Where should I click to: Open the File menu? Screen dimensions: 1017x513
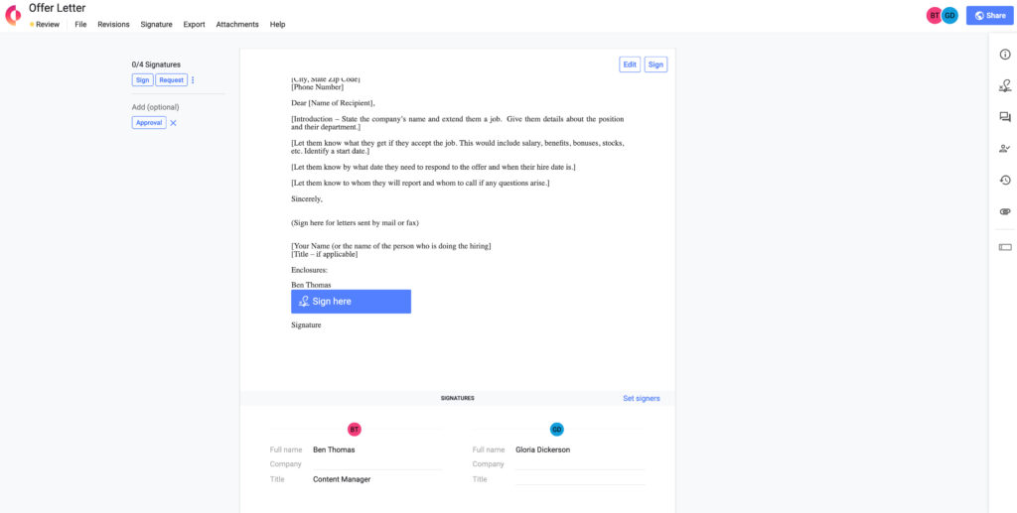pyautogui.click(x=80, y=25)
